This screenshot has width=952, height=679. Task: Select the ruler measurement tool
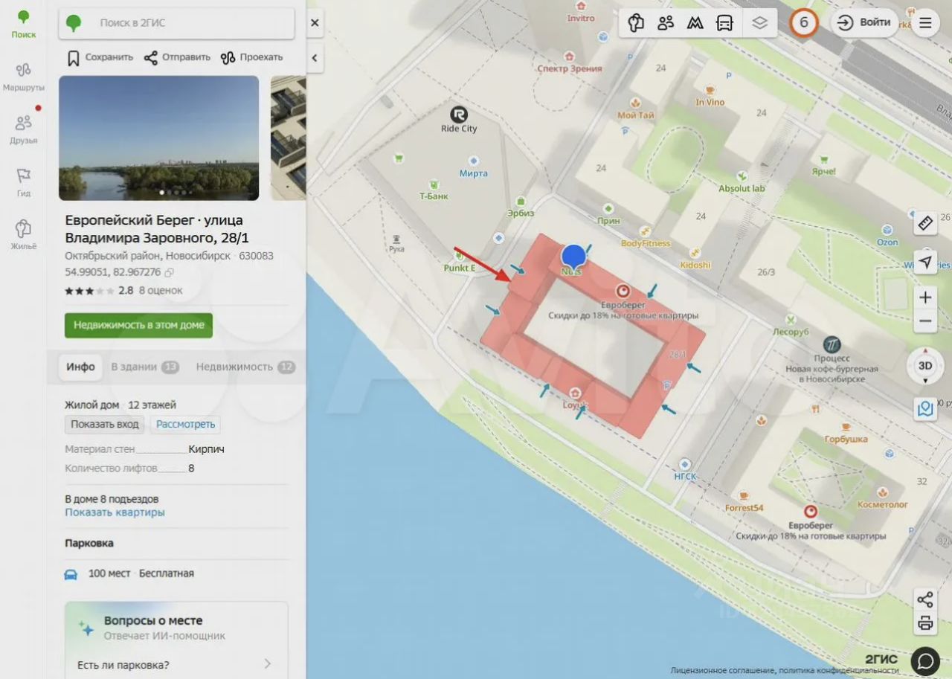coord(925,223)
